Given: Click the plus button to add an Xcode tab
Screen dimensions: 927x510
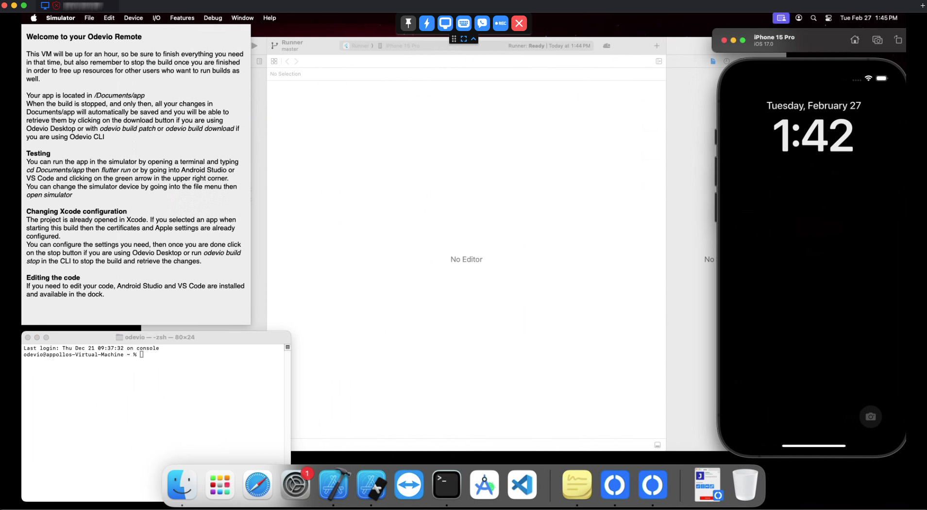Looking at the screenshot, I should point(657,46).
